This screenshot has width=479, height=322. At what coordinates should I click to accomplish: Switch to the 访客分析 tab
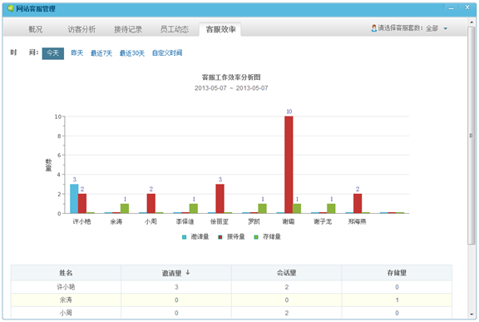pos(81,29)
